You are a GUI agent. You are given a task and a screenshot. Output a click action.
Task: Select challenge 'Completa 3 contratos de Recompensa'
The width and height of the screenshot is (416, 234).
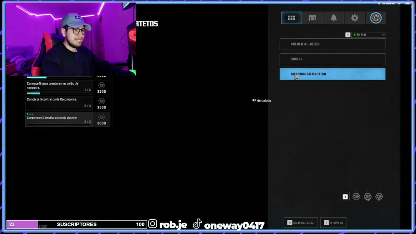pos(68,103)
